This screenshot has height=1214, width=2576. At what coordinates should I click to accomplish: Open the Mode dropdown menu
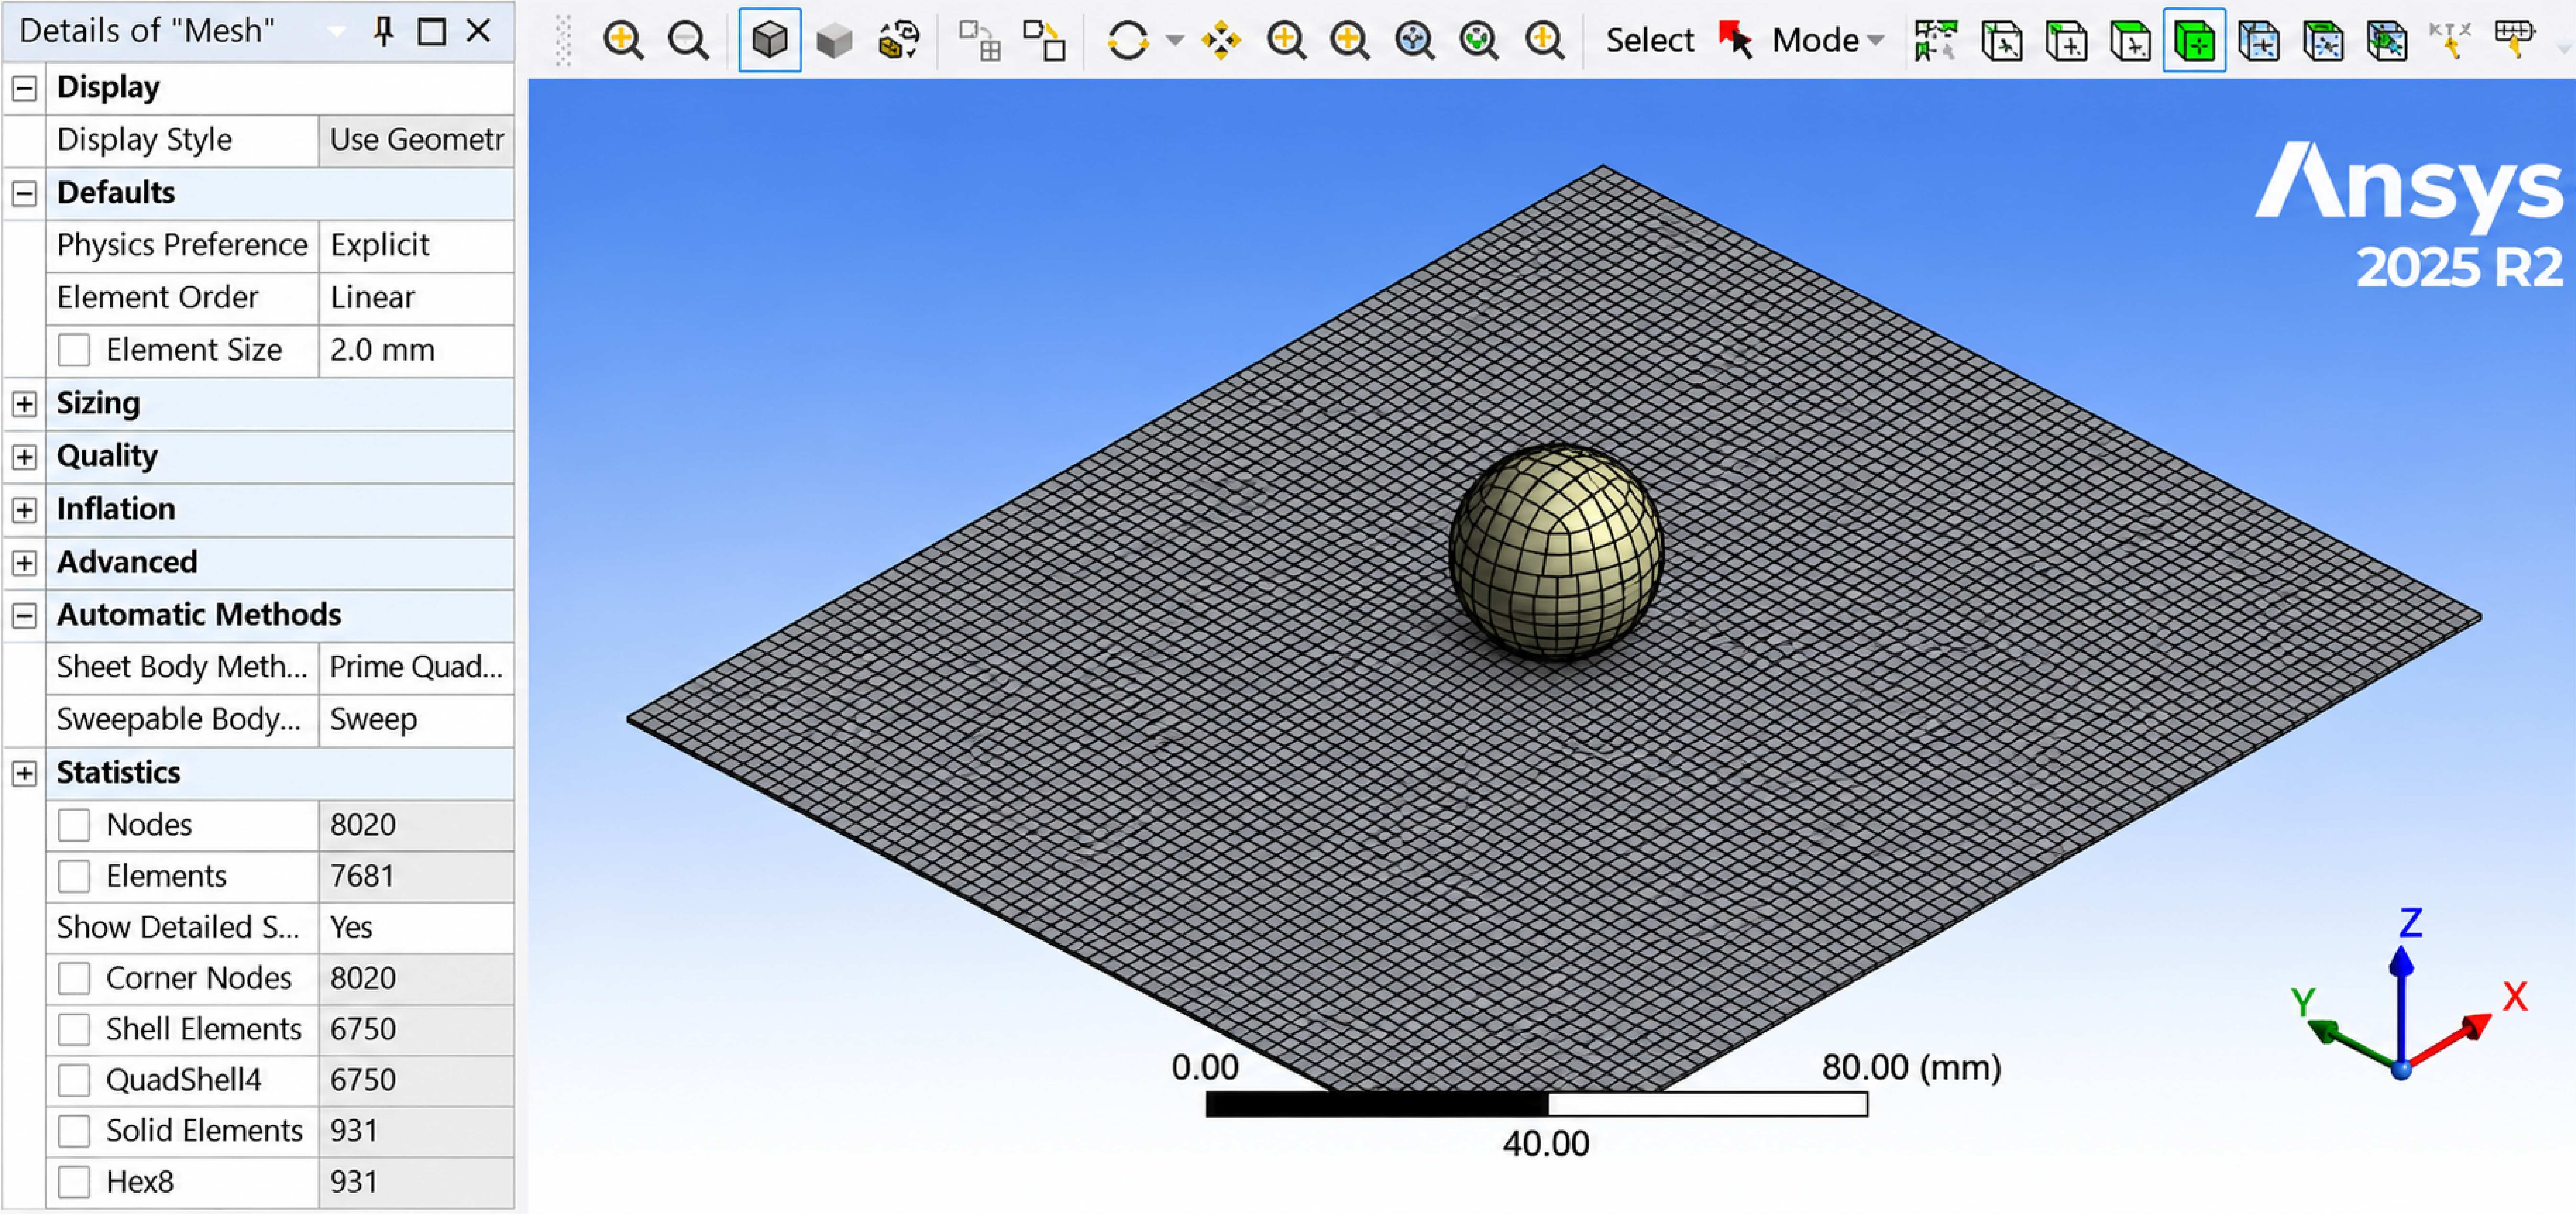coord(1828,41)
